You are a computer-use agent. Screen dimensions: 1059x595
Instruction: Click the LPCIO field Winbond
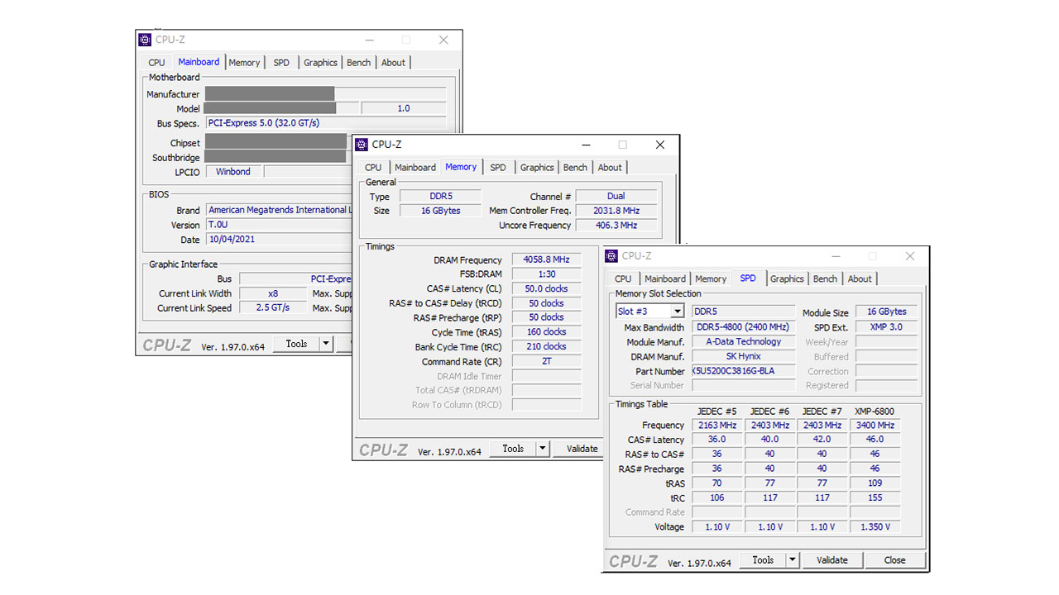(x=233, y=172)
